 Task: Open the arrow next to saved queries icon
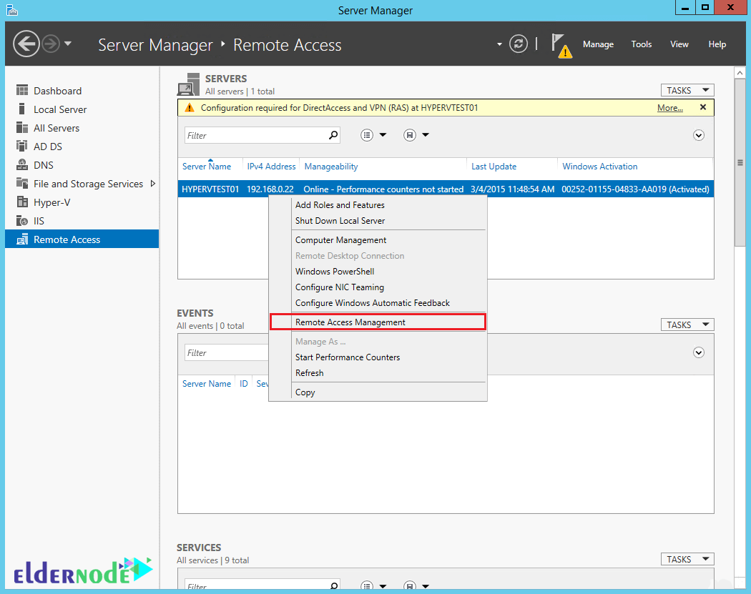pyautogui.click(x=426, y=135)
